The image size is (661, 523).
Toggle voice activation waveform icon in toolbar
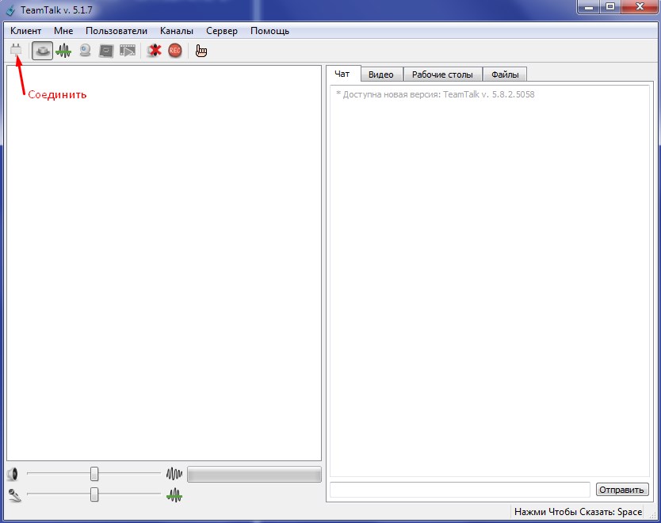63,51
